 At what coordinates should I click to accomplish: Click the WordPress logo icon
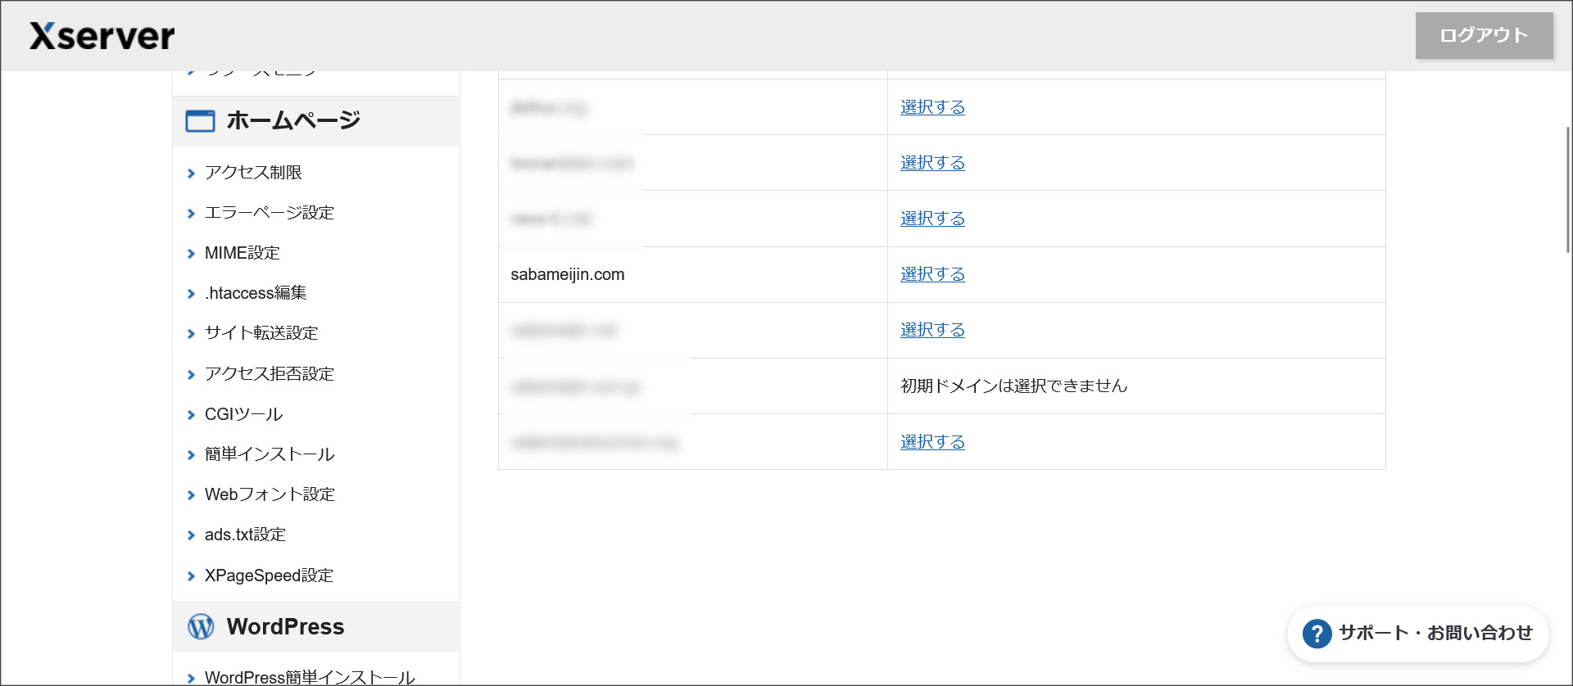pyautogui.click(x=201, y=627)
